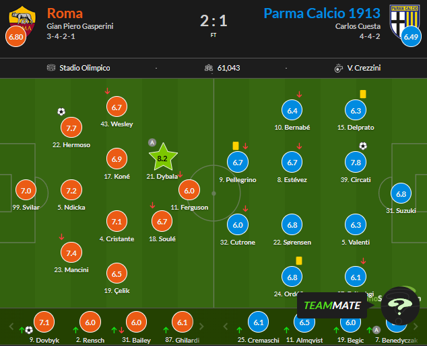Select substitute Dovbyk's rating badge

(44, 323)
